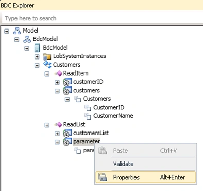The width and height of the screenshot is (203, 191).
Task: Click the Paste clipboard icon
Action: click(x=103, y=151)
